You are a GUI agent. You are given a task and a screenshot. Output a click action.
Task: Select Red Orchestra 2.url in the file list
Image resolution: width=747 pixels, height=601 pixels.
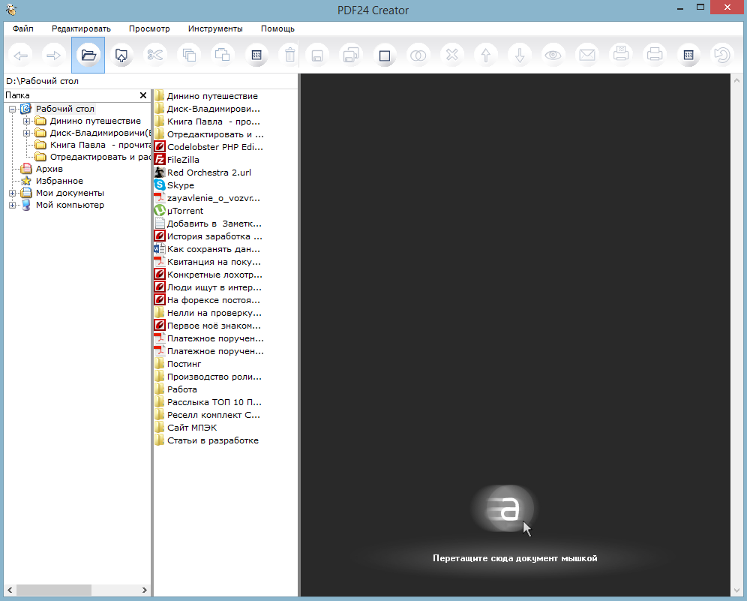203,173
